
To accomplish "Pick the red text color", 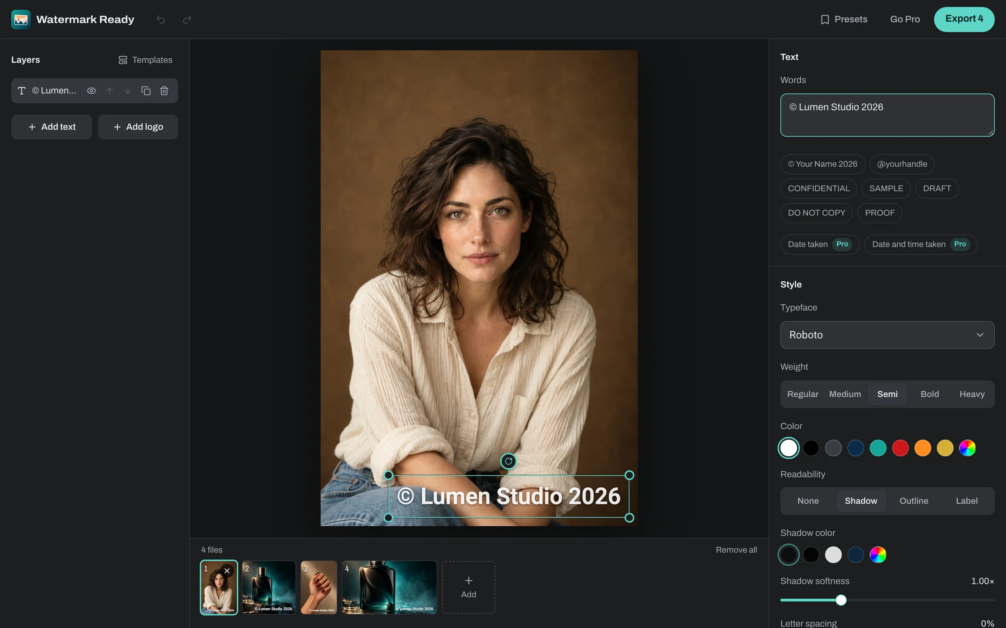I will 900,448.
